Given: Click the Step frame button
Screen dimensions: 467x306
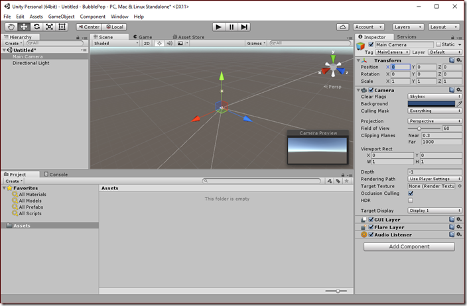Looking at the screenshot, I should click(244, 27).
